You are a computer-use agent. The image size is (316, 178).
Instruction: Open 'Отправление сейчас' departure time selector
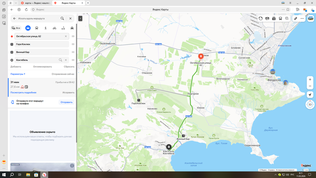tap(63, 74)
